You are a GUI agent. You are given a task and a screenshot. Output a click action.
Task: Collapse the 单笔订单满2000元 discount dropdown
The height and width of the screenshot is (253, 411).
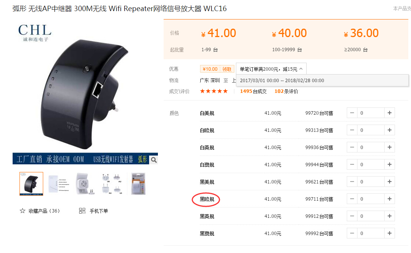pos(301,69)
